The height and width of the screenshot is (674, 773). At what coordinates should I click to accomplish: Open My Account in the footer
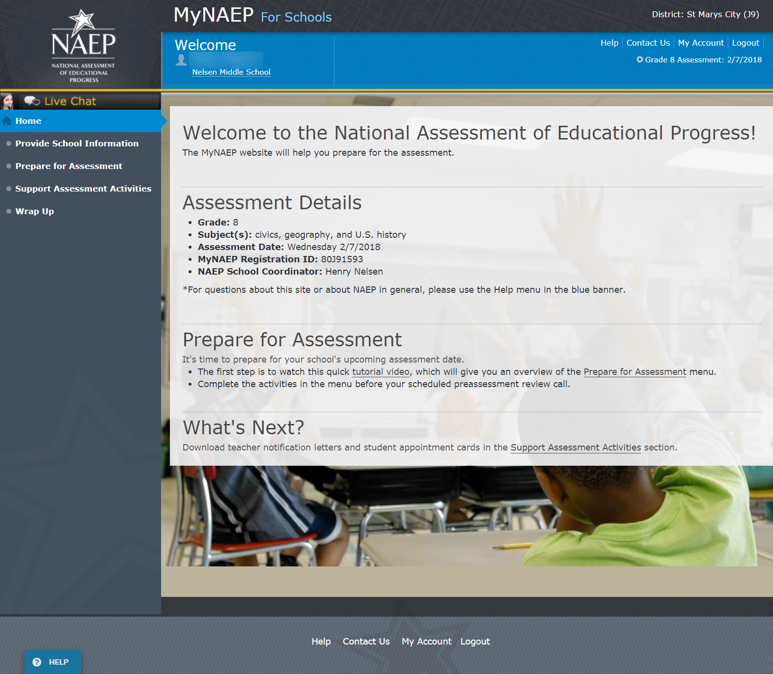tap(426, 642)
